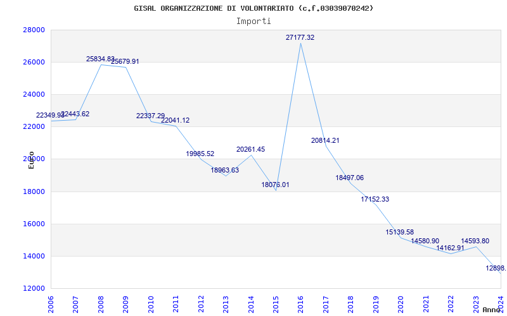Image resolution: width=507 pixels, height=316 pixels.
Task: Click x-axis year label 2010
Action: click(x=151, y=305)
